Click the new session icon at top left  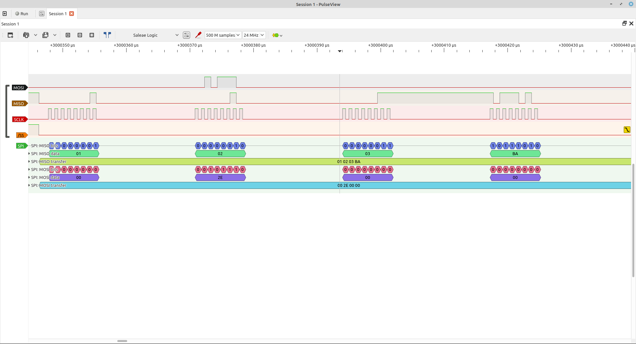(5, 14)
